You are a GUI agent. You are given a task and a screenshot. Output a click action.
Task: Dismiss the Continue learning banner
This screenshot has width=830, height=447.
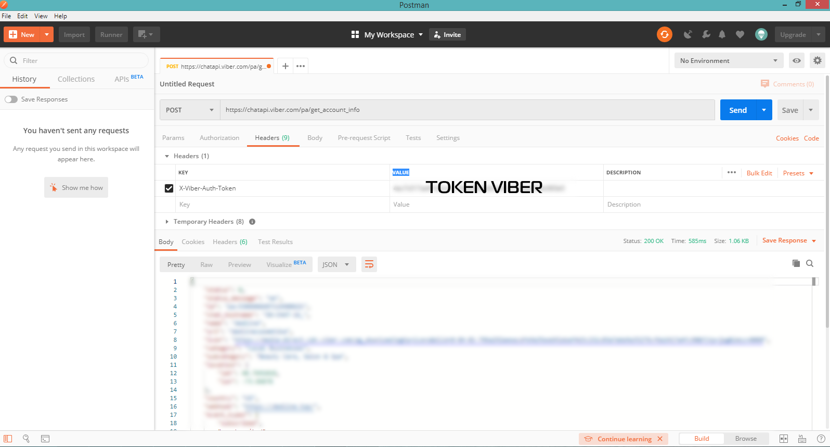tap(660, 439)
